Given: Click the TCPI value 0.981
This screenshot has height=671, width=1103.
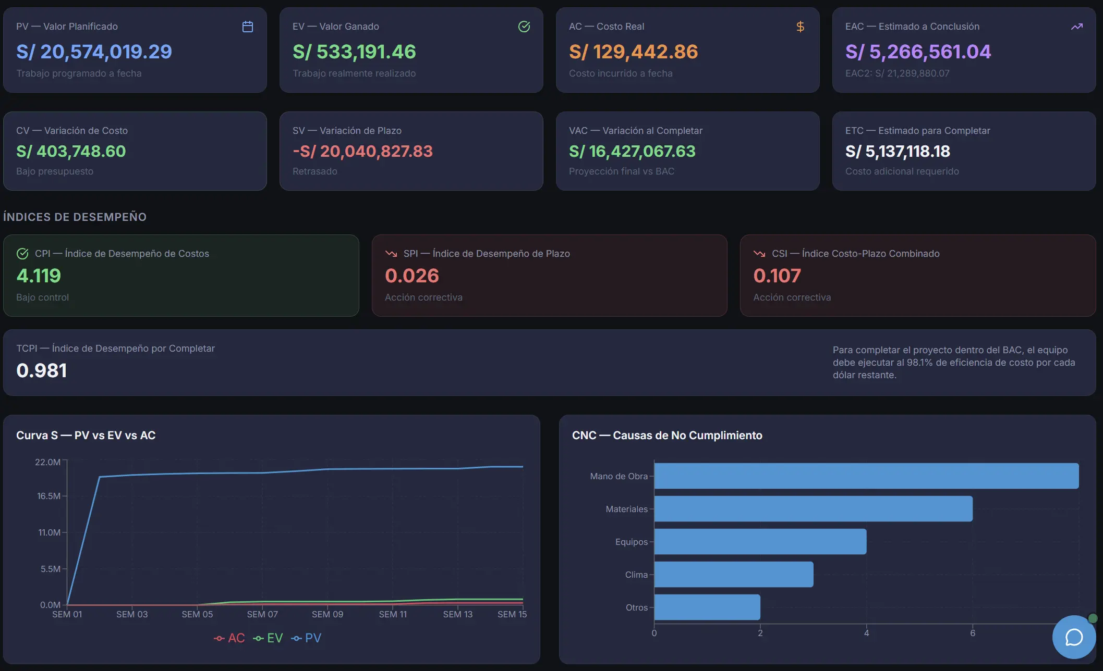Looking at the screenshot, I should coord(41,370).
